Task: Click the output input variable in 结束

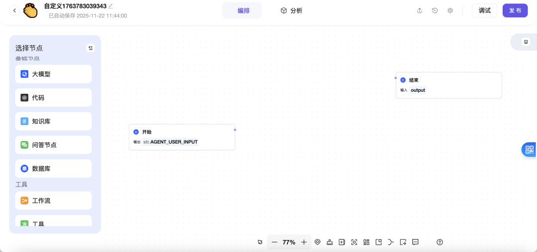Action: [418, 90]
